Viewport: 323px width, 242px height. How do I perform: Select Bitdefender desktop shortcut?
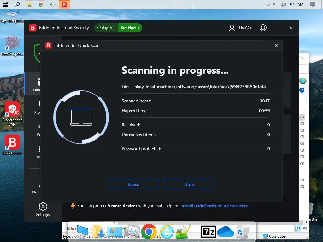coord(12,145)
